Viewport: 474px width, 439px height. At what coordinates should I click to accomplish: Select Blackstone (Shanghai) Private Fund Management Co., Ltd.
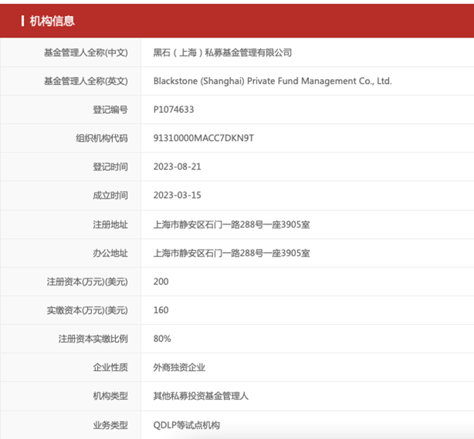(x=272, y=81)
